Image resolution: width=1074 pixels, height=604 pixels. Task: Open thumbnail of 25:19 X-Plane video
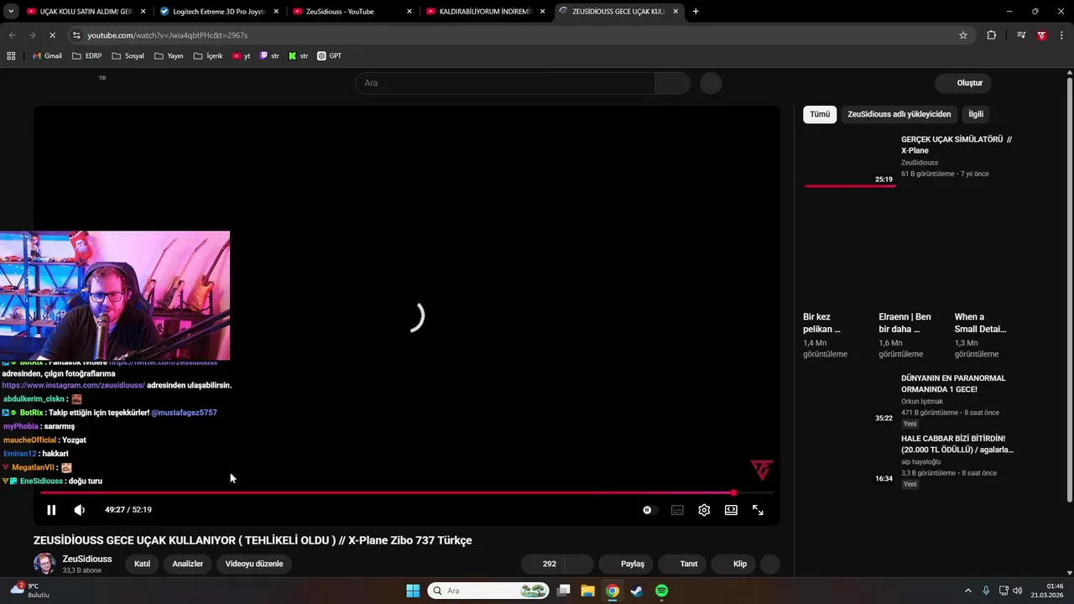850,160
